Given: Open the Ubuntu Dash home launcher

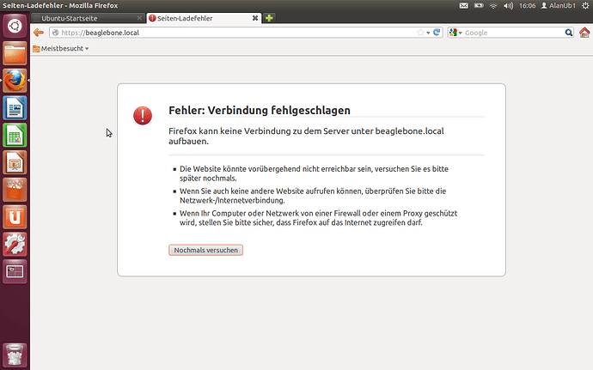Looking at the screenshot, I should pyautogui.click(x=15, y=26).
